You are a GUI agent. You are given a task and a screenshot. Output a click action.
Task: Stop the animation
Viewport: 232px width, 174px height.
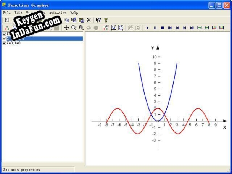(x=163, y=28)
